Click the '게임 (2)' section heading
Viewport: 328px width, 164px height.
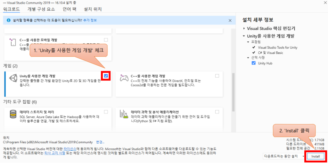pyautogui.click(x=11, y=66)
